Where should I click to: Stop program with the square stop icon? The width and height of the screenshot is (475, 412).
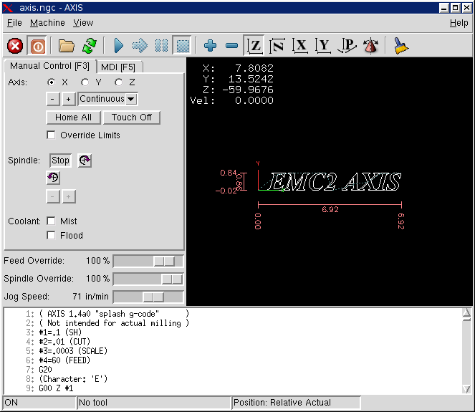coord(183,46)
